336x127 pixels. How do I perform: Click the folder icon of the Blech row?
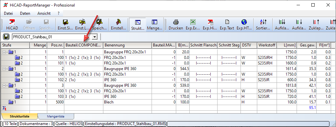(x=11, y=102)
